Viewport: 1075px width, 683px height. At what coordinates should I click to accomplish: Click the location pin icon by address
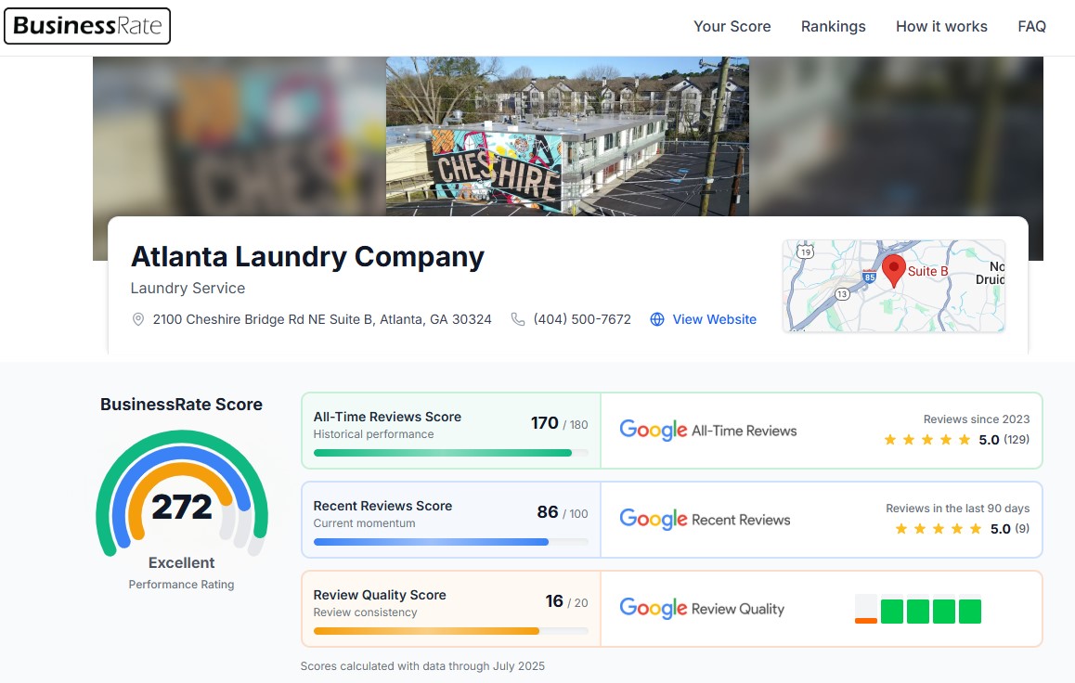pos(138,319)
